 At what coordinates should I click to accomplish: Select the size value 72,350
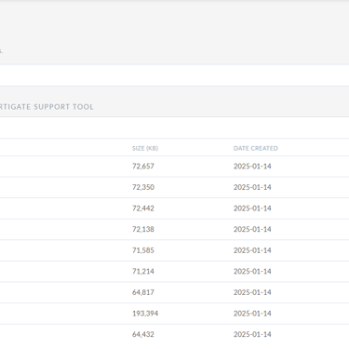(x=143, y=187)
